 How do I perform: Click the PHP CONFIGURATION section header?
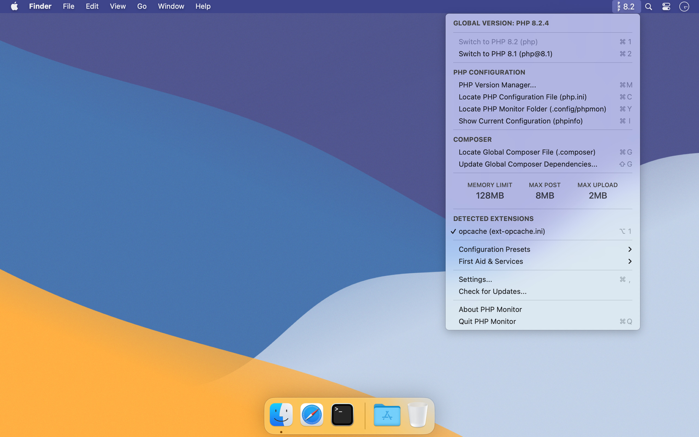tap(489, 72)
